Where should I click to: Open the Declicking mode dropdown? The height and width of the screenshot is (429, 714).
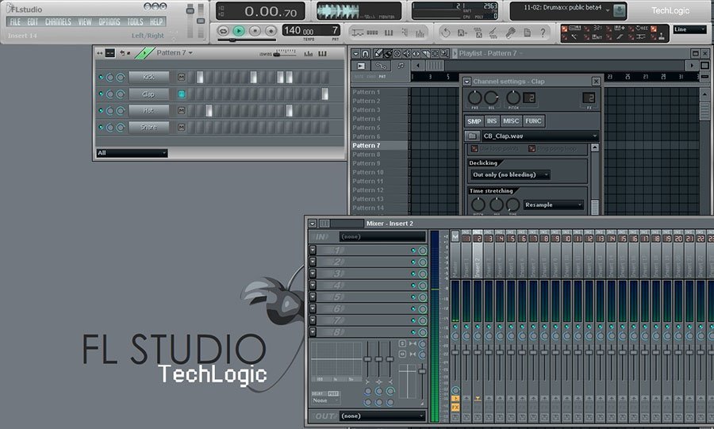pos(510,174)
